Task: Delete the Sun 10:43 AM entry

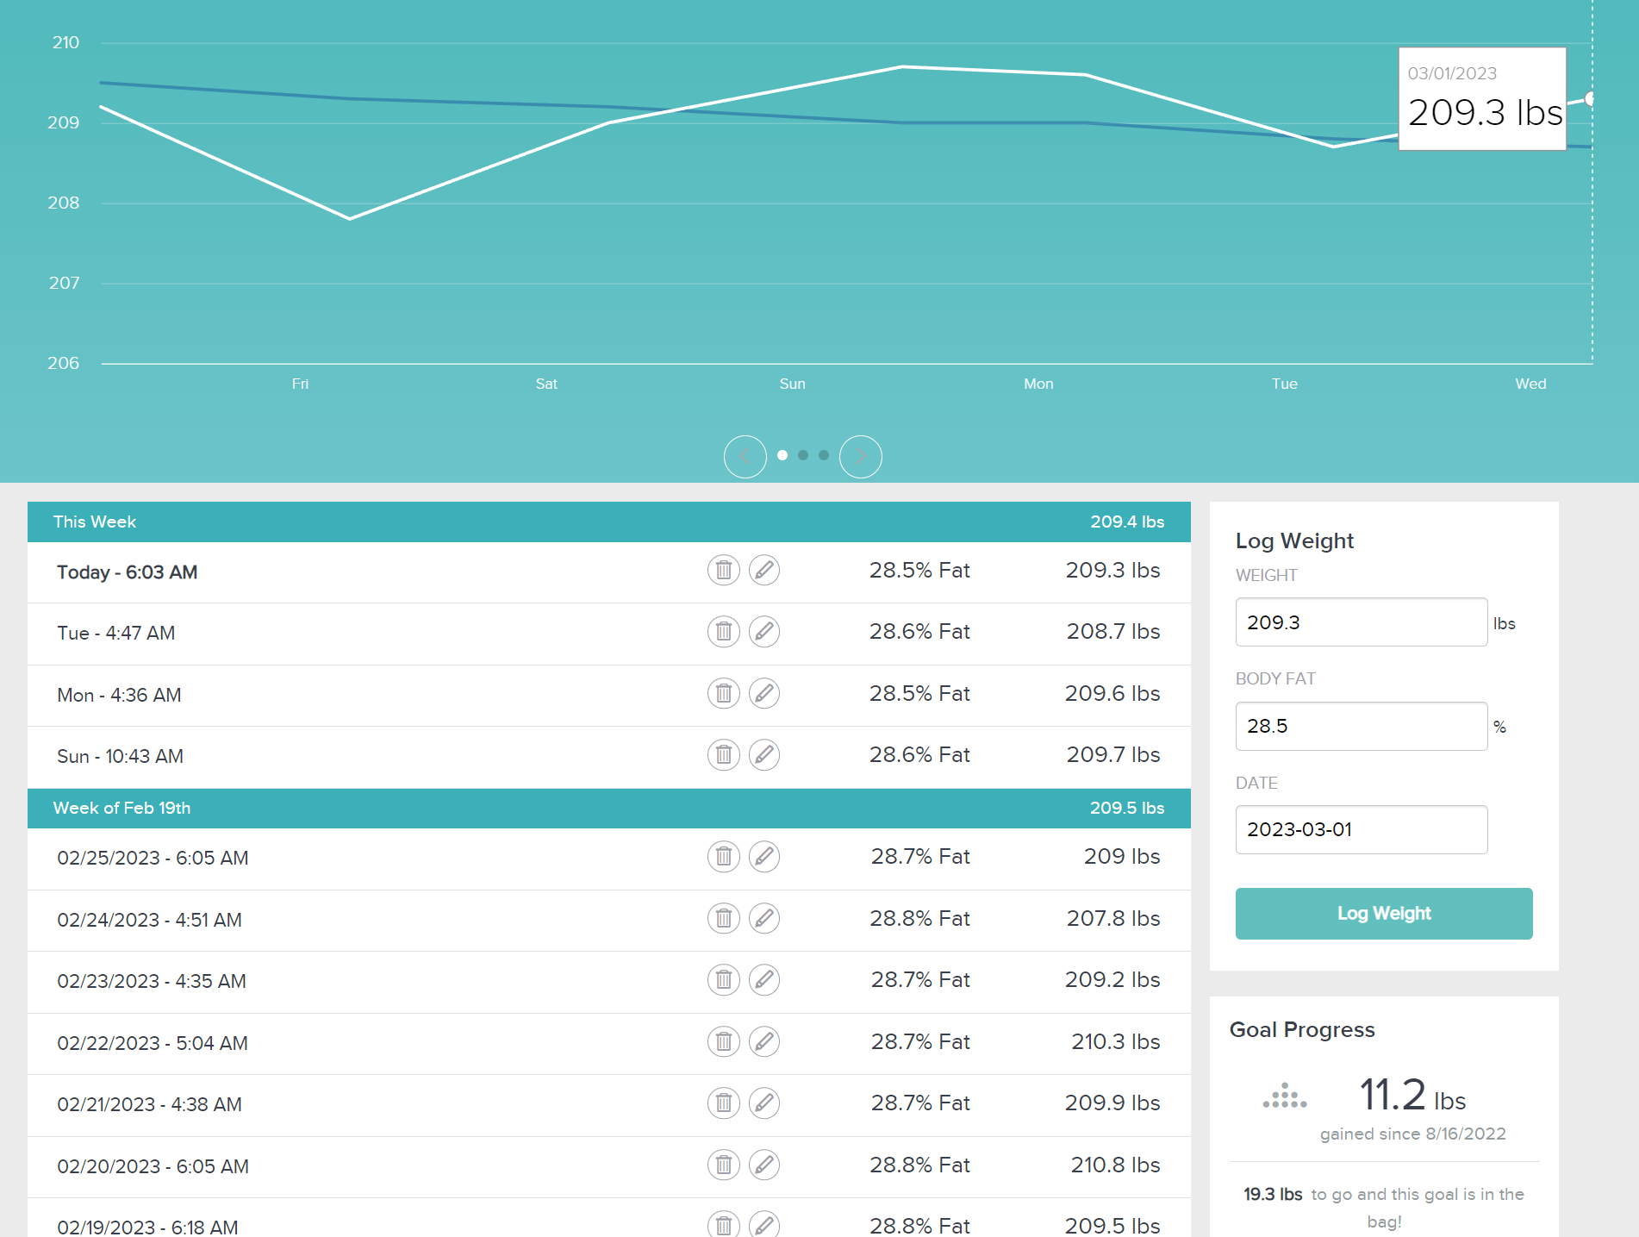Action: 723,755
